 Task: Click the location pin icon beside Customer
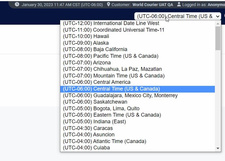[x=109, y=5]
